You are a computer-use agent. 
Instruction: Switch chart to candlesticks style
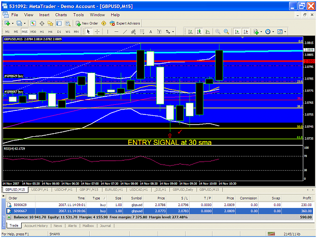199,32
